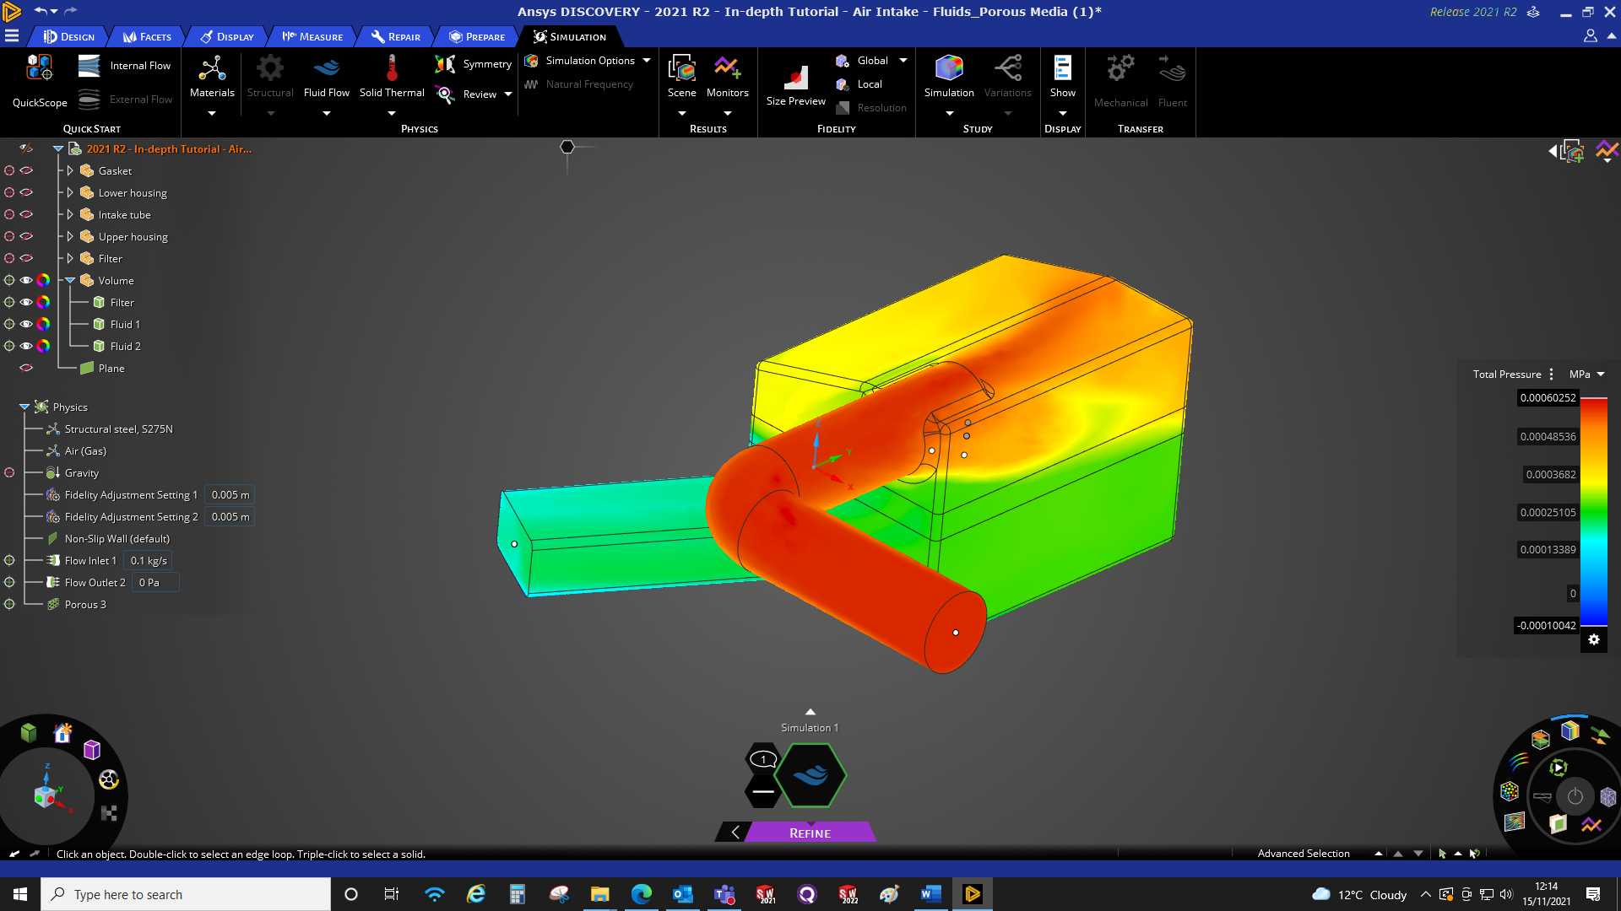The height and width of the screenshot is (911, 1621).
Task: Select the Solid Thermal physics icon
Action: tap(392, 78)
